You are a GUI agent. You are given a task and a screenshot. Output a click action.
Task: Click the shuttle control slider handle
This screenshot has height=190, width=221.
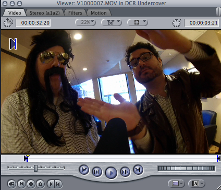[35, 168]
